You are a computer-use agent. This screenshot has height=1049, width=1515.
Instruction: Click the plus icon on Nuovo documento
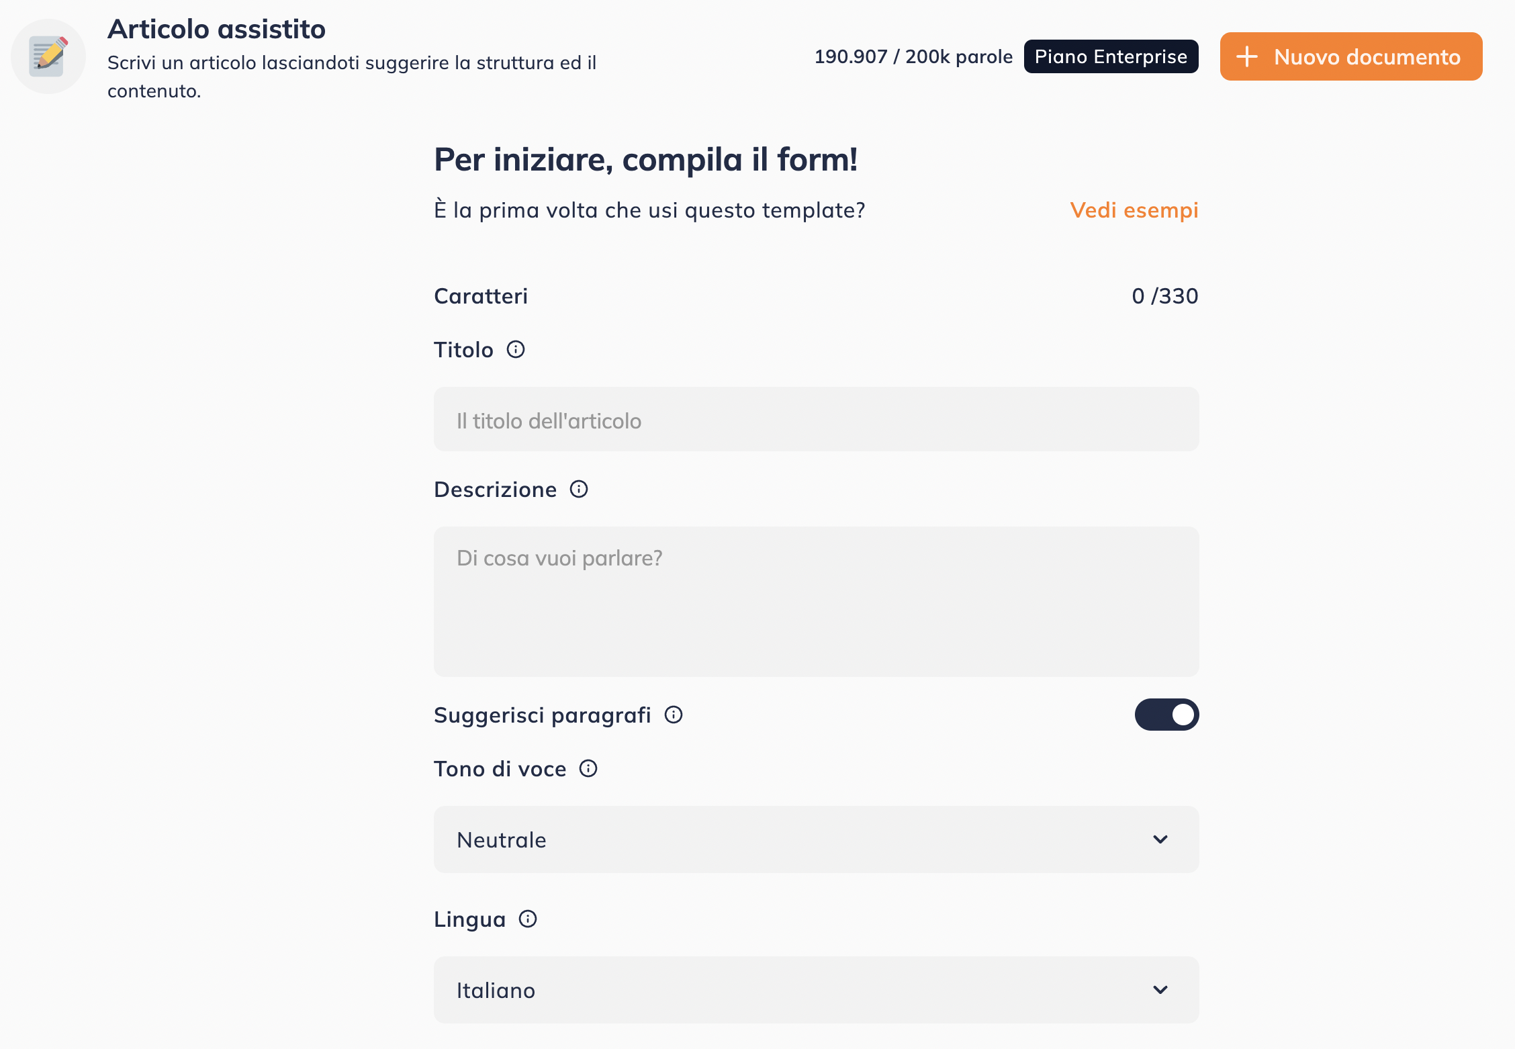1248,56
